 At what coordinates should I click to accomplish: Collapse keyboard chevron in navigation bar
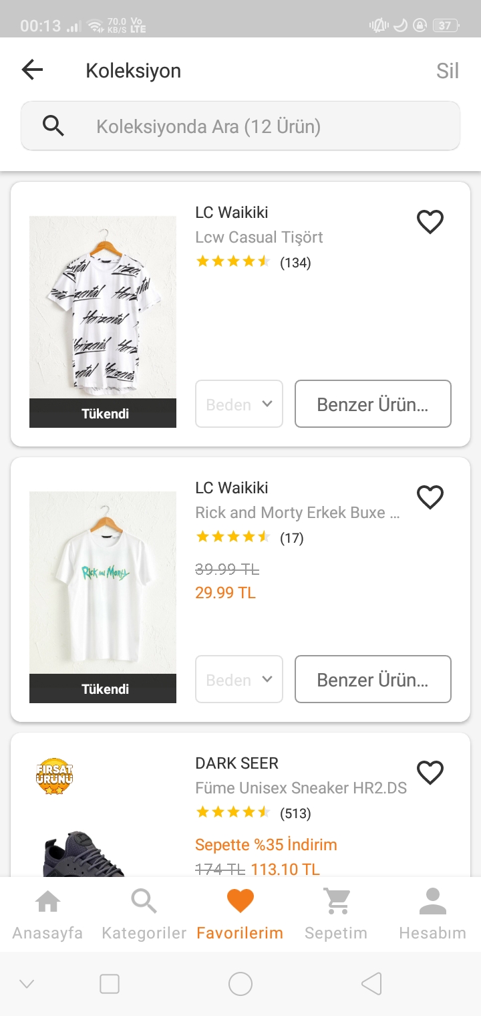point(27,983)
